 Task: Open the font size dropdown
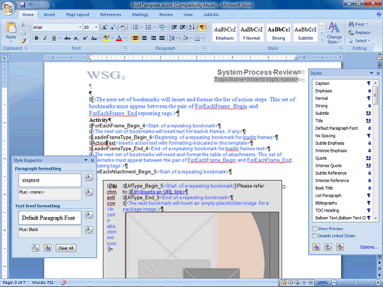click(x=96, y=28)
